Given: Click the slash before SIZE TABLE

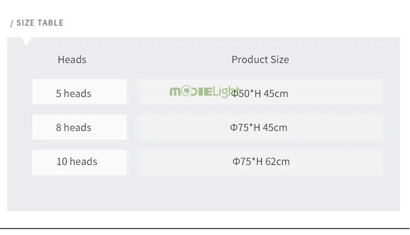Looking at the screenshot, I should click(x=12, y=23).
